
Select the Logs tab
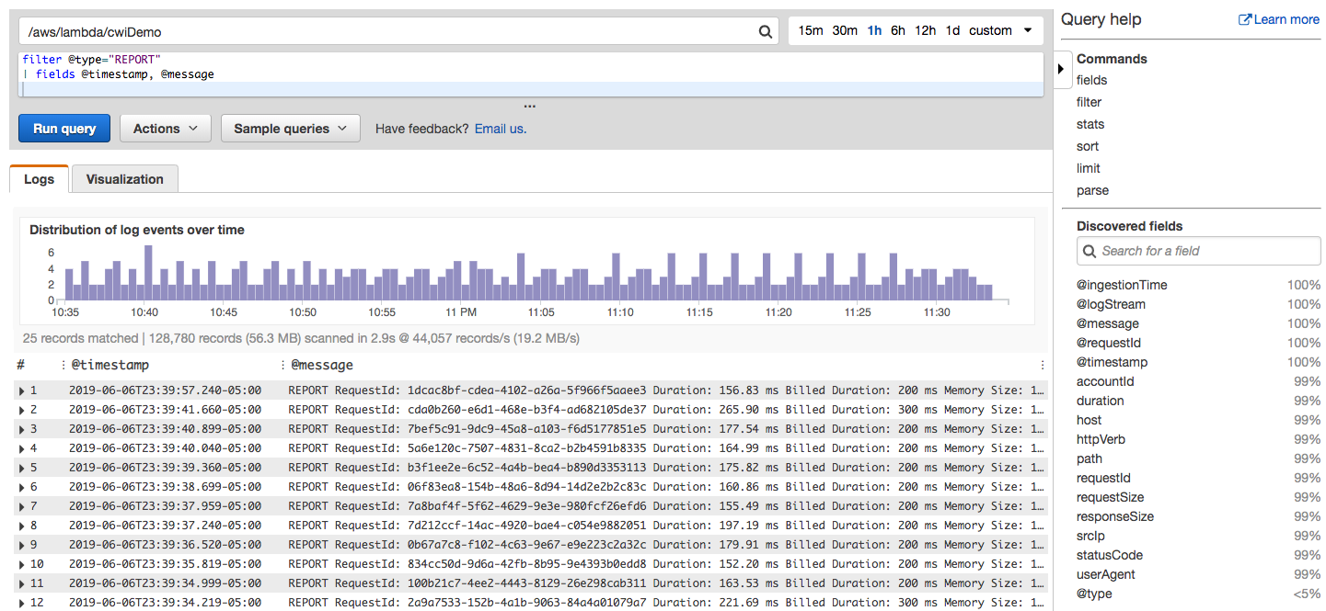click(x=39, y=178)
